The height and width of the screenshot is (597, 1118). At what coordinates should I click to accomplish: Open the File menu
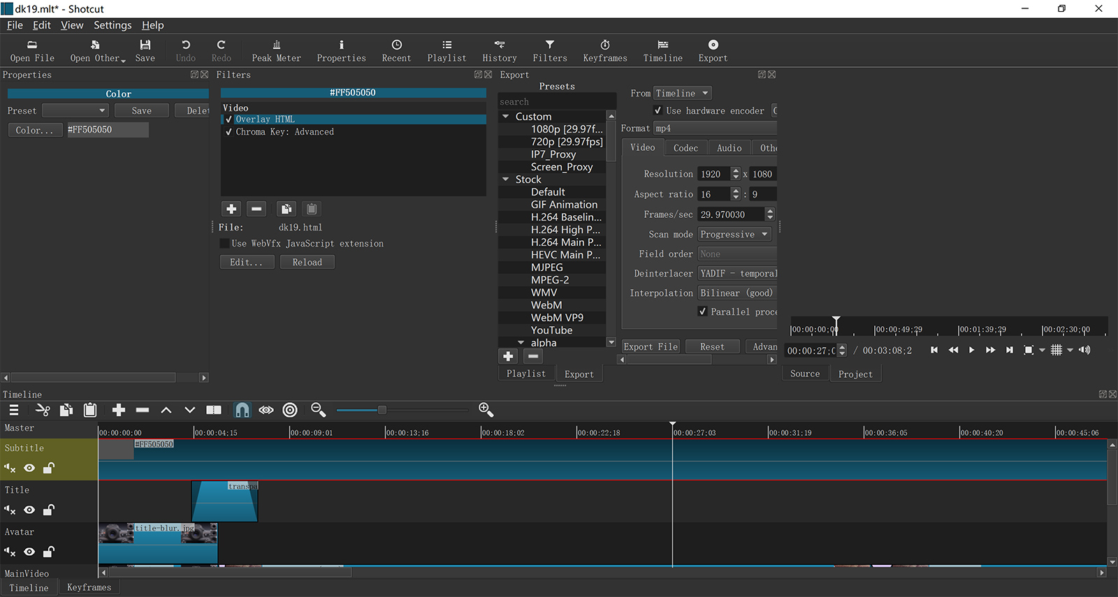15,25
